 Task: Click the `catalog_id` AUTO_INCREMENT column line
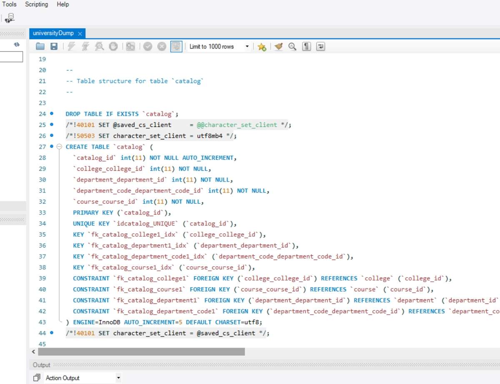[x=155, y=158]
